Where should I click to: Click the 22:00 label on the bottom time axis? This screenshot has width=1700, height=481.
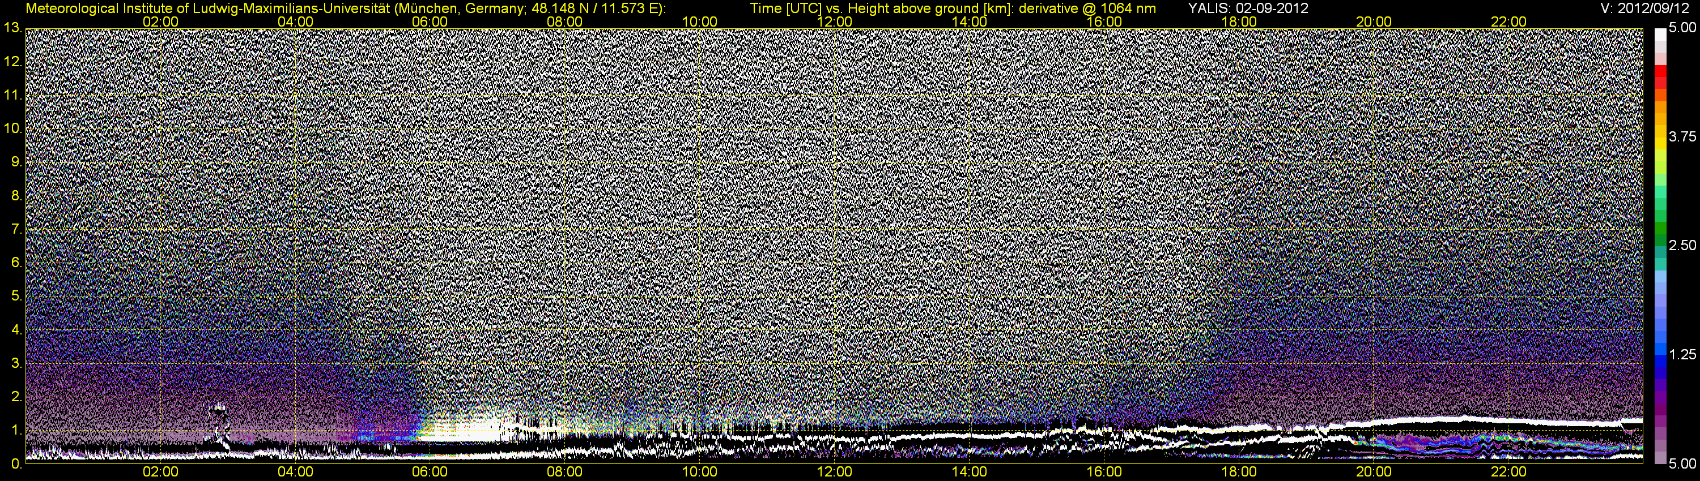point(1508,472)
